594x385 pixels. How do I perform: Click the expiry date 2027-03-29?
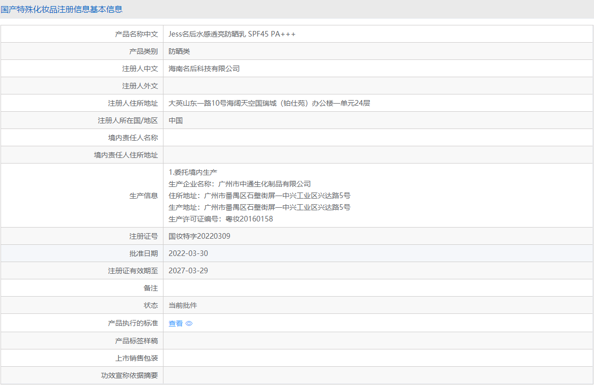coord(188,271)
